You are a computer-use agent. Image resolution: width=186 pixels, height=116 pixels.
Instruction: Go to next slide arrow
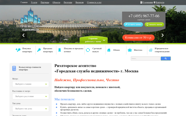click(162, 35)
